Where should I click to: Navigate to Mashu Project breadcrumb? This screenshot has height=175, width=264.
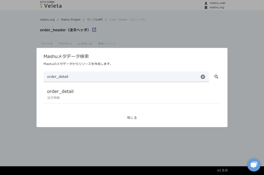coord(71,20)
